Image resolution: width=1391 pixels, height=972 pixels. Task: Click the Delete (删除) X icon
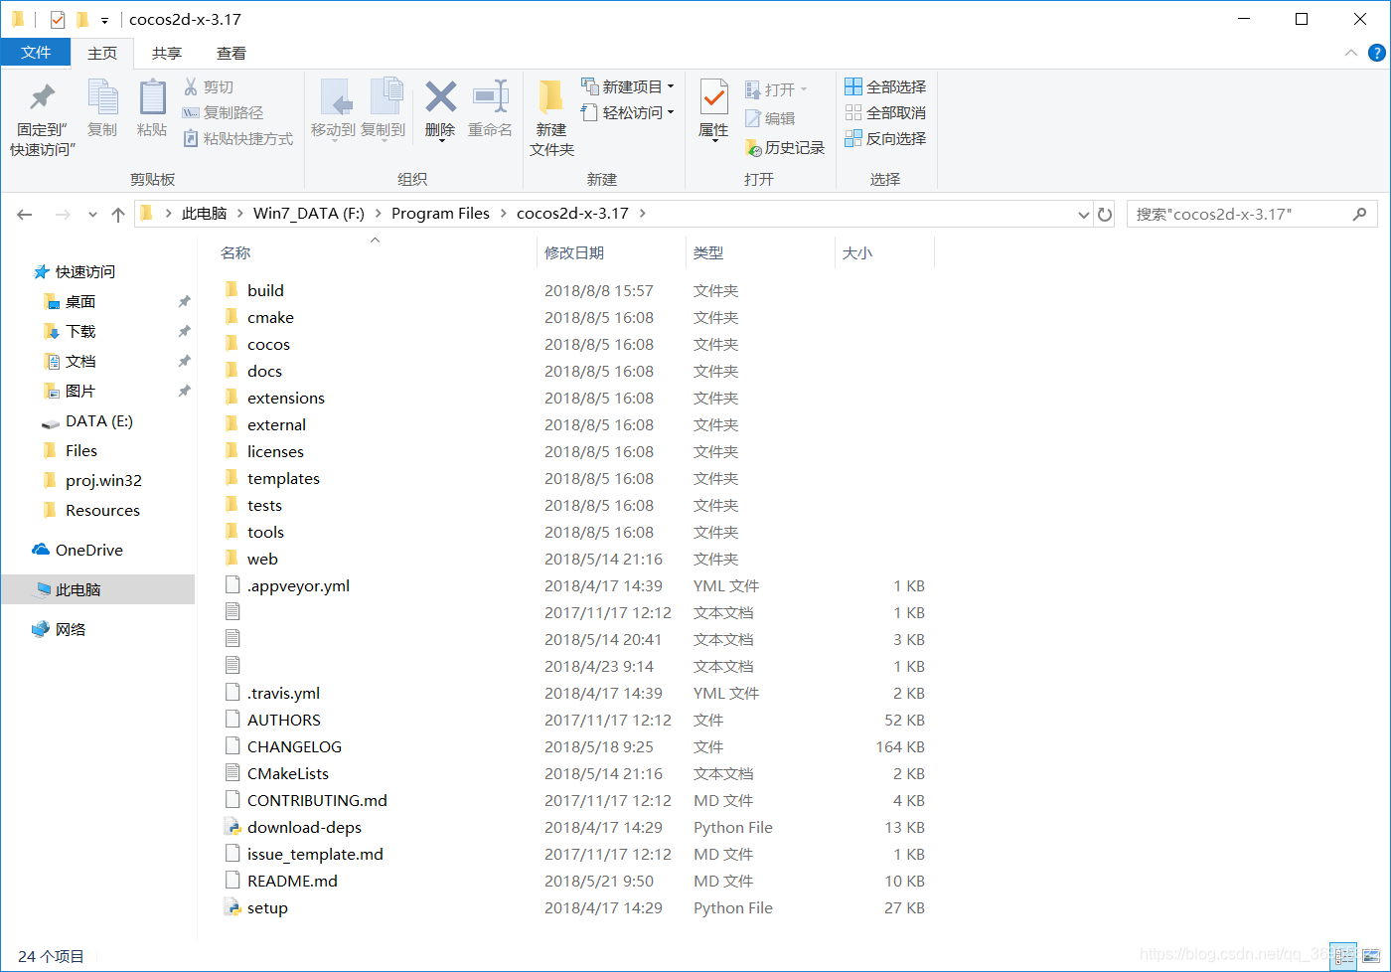pos(440,97)
